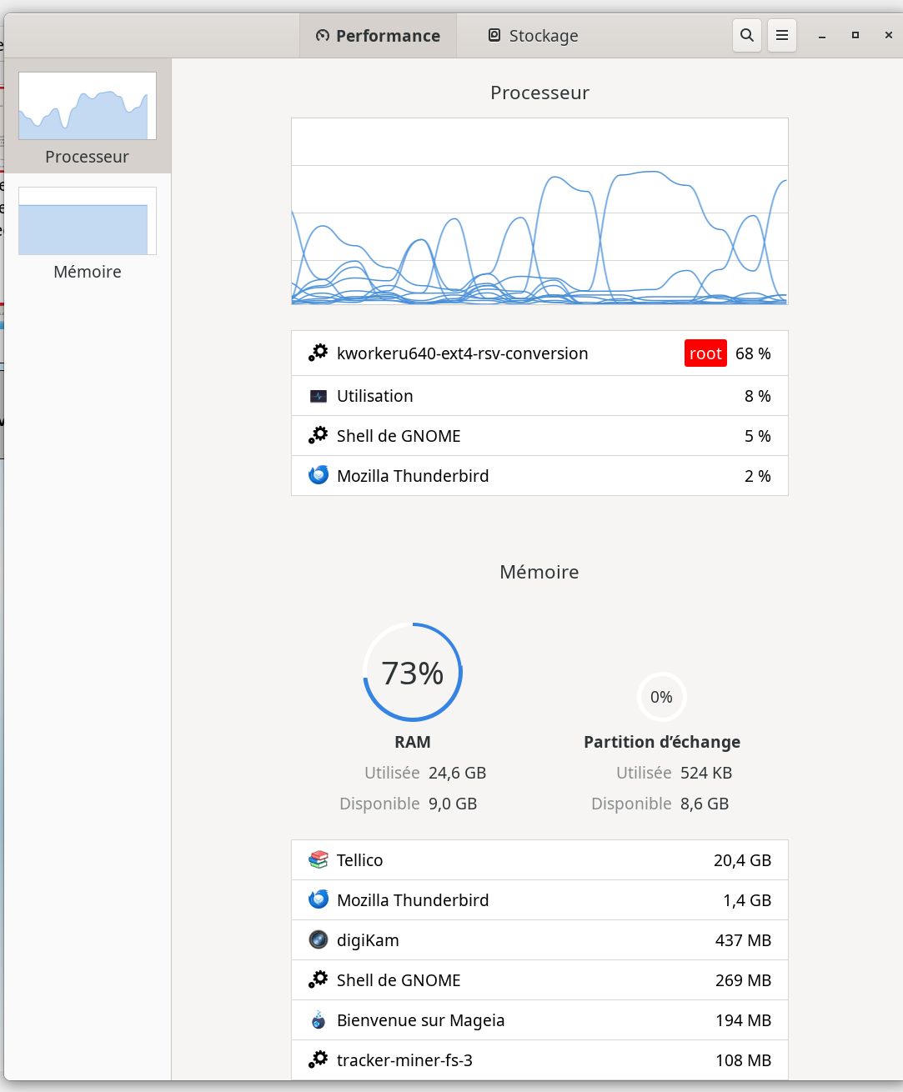Select the Tellico row label
Screen dimensions: 903x1092
pos(360,860)
